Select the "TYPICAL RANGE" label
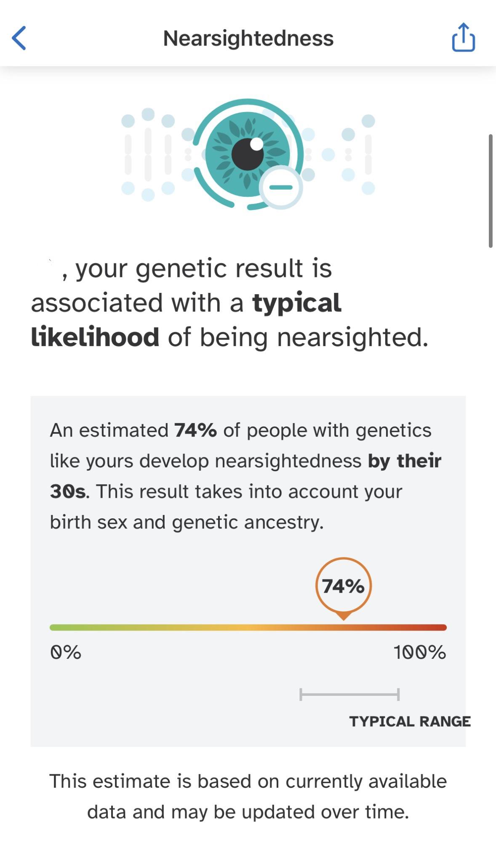 pyautogui.click(x=410, y=721)
